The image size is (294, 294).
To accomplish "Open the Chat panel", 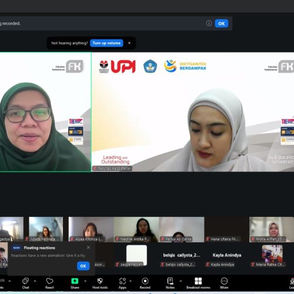I will (25, 283).
